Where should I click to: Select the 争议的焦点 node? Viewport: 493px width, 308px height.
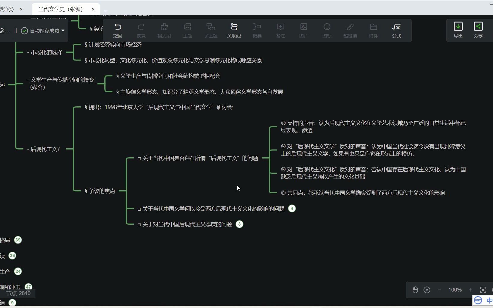100,191
